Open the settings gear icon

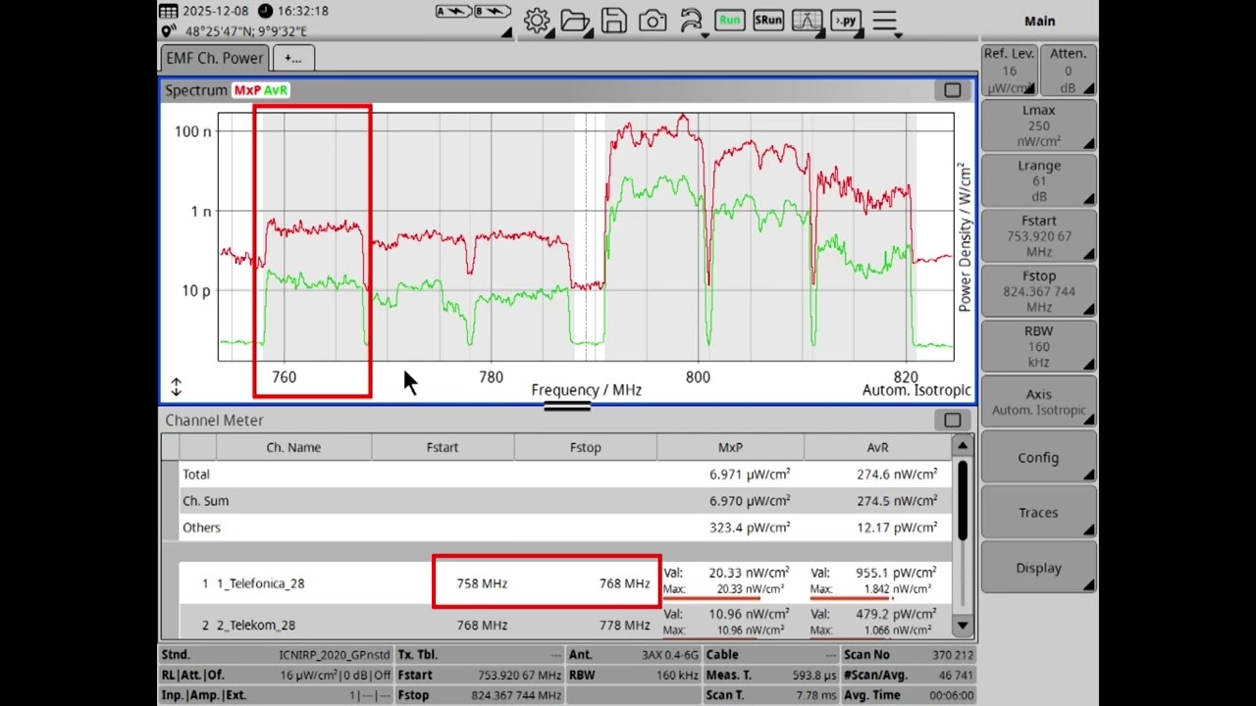[x=537, y=20]
